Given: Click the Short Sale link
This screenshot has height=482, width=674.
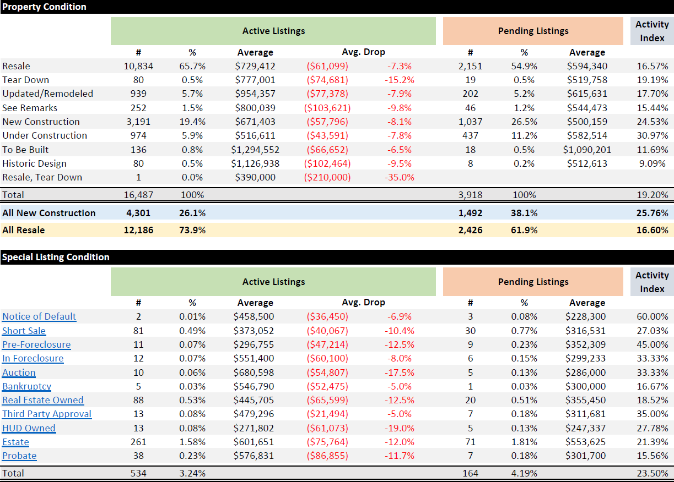Looking at the screenshot, I should pyautogui.click(x=24, y=331).
